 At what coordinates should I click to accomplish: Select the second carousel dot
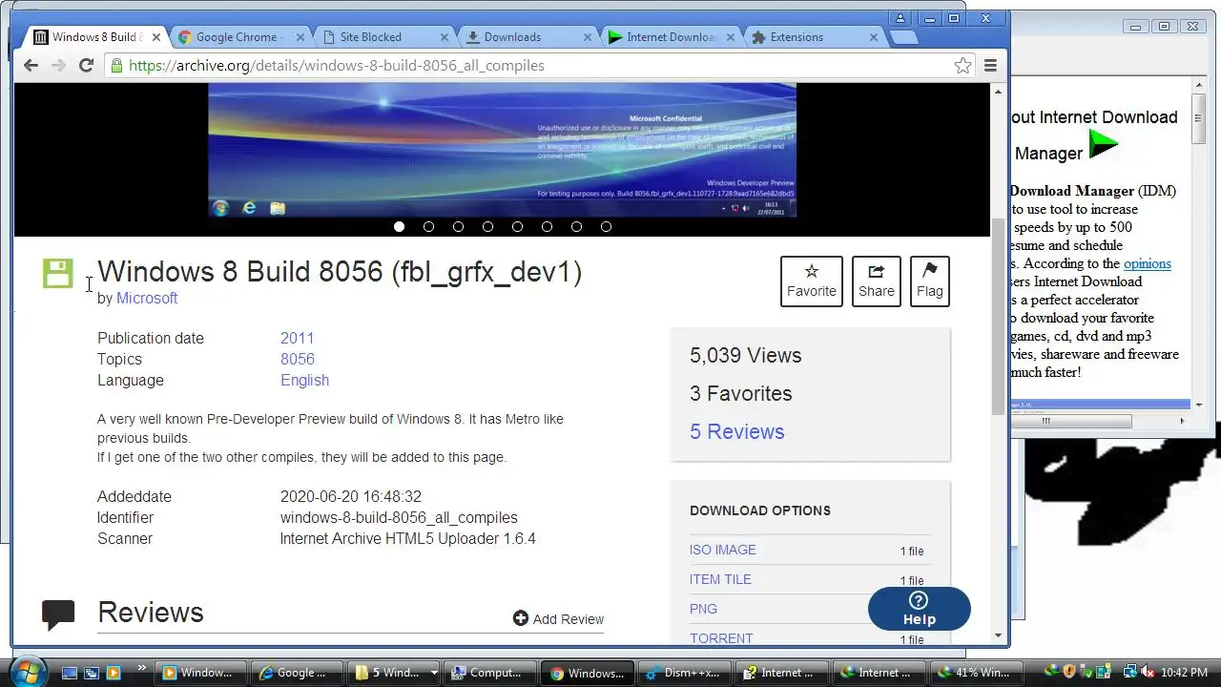pos(428,226)
